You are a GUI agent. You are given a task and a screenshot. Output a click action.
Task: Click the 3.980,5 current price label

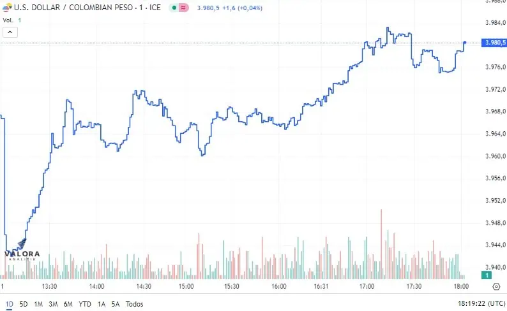click(494, 43)
